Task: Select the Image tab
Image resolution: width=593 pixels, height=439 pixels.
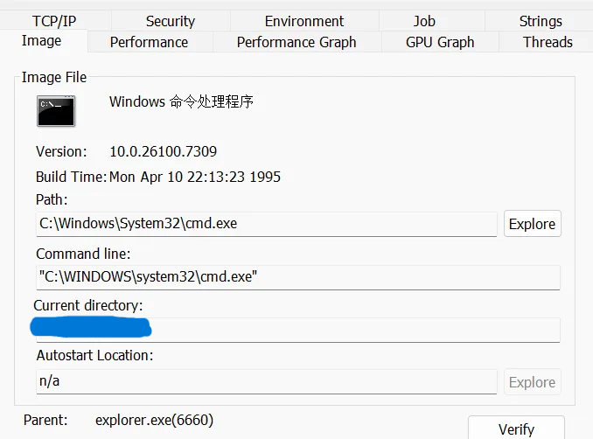Action: (x=42, y=41)
